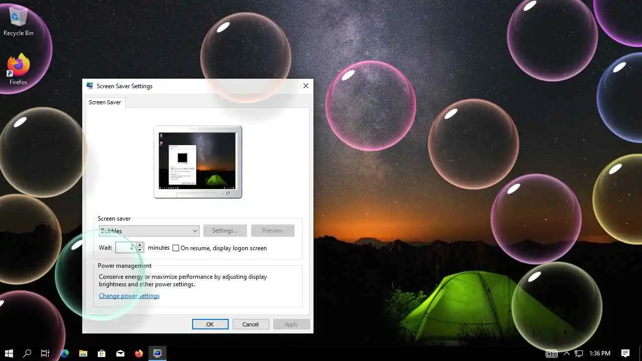The width and height of the screenshot is (642, 361).
Task: Open File Explorer from the taskbar
Action: point(83,353)
